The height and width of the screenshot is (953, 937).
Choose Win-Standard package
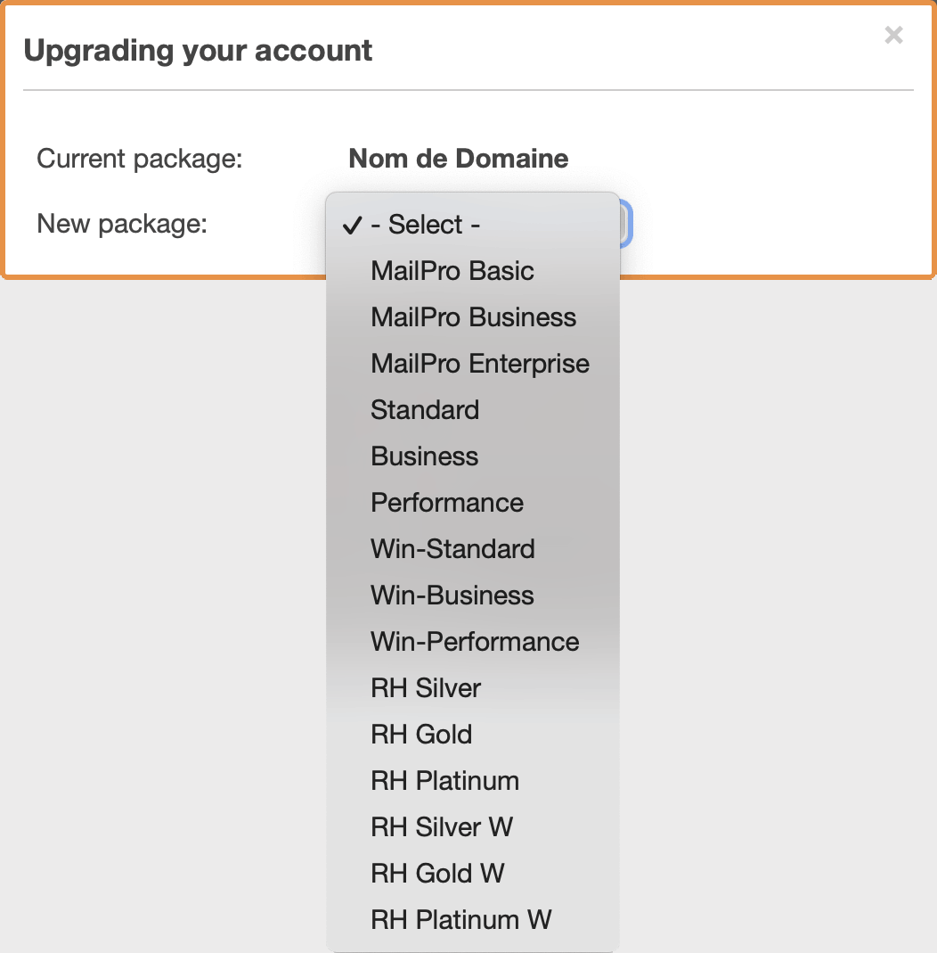coord(472,549)
